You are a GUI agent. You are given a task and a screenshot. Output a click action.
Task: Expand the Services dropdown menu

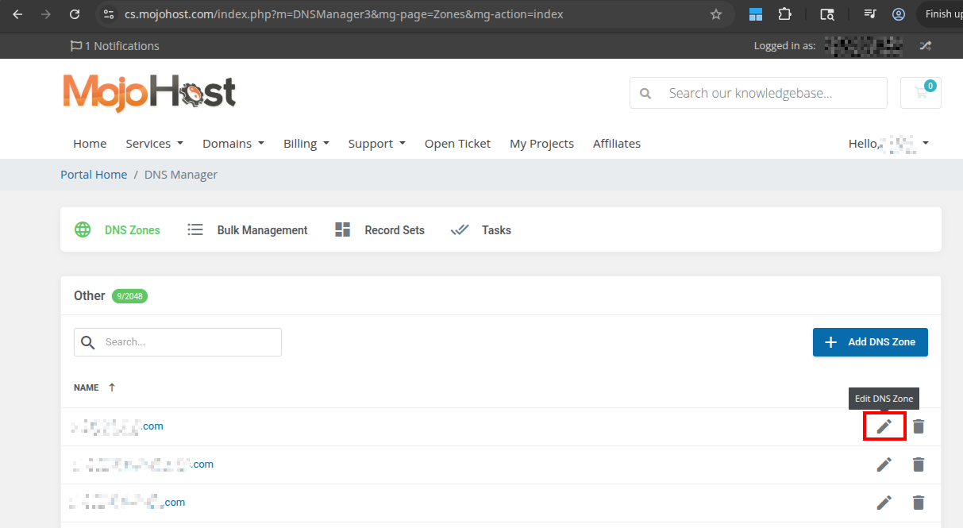154,144
